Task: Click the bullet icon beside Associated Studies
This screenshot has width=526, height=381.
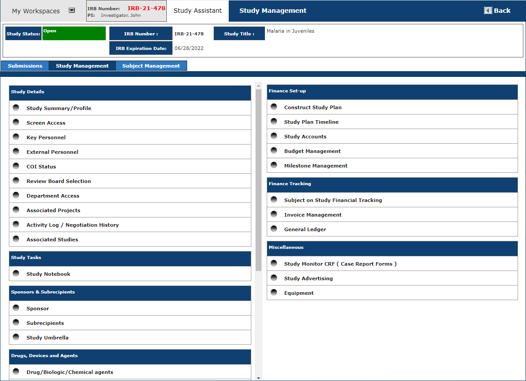Action: tap(16, 239)
